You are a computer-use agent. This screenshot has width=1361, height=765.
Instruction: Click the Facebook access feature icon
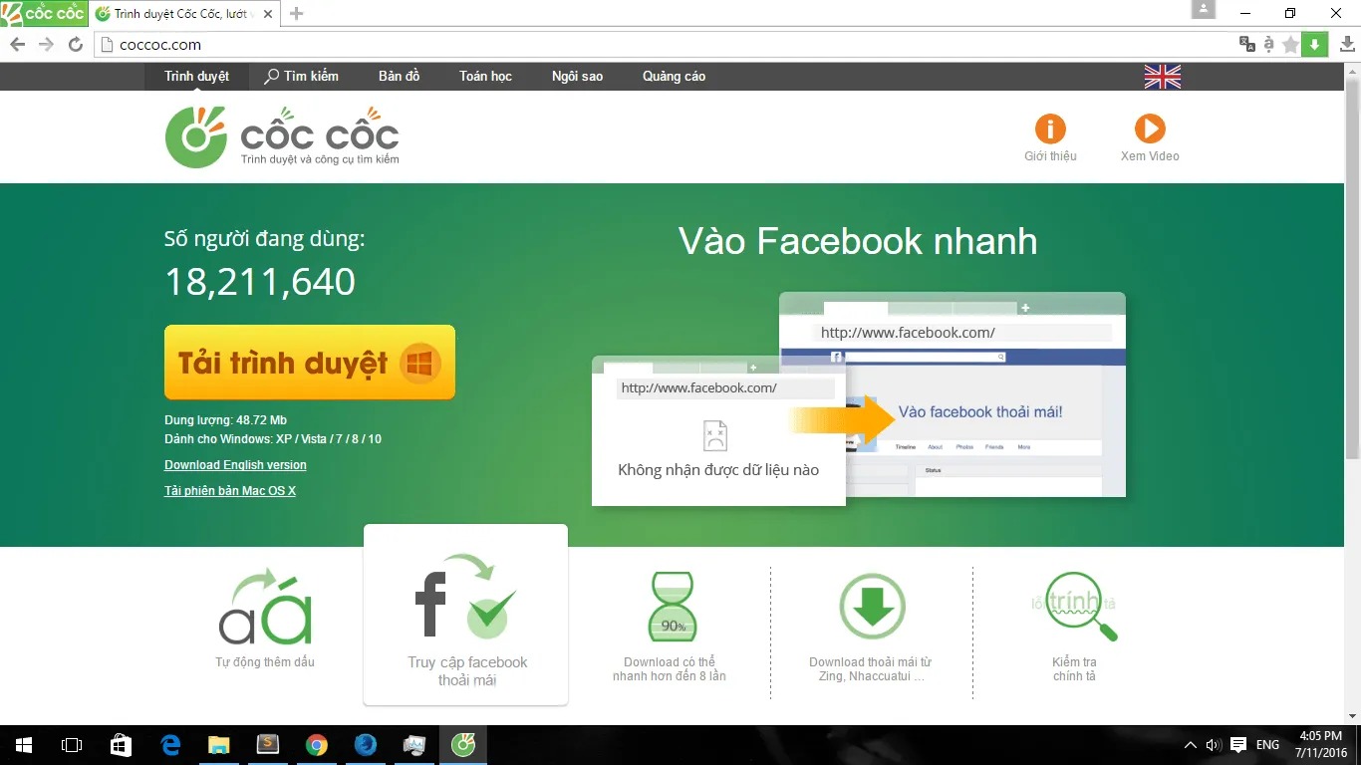click(465, 603)
